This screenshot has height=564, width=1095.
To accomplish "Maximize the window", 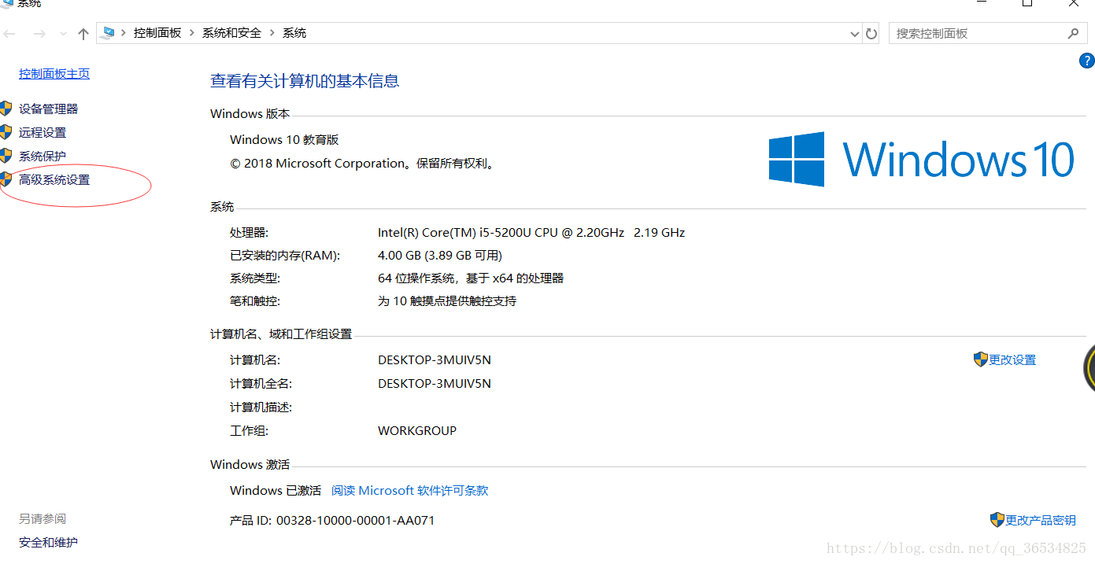I will [1027, 3].
